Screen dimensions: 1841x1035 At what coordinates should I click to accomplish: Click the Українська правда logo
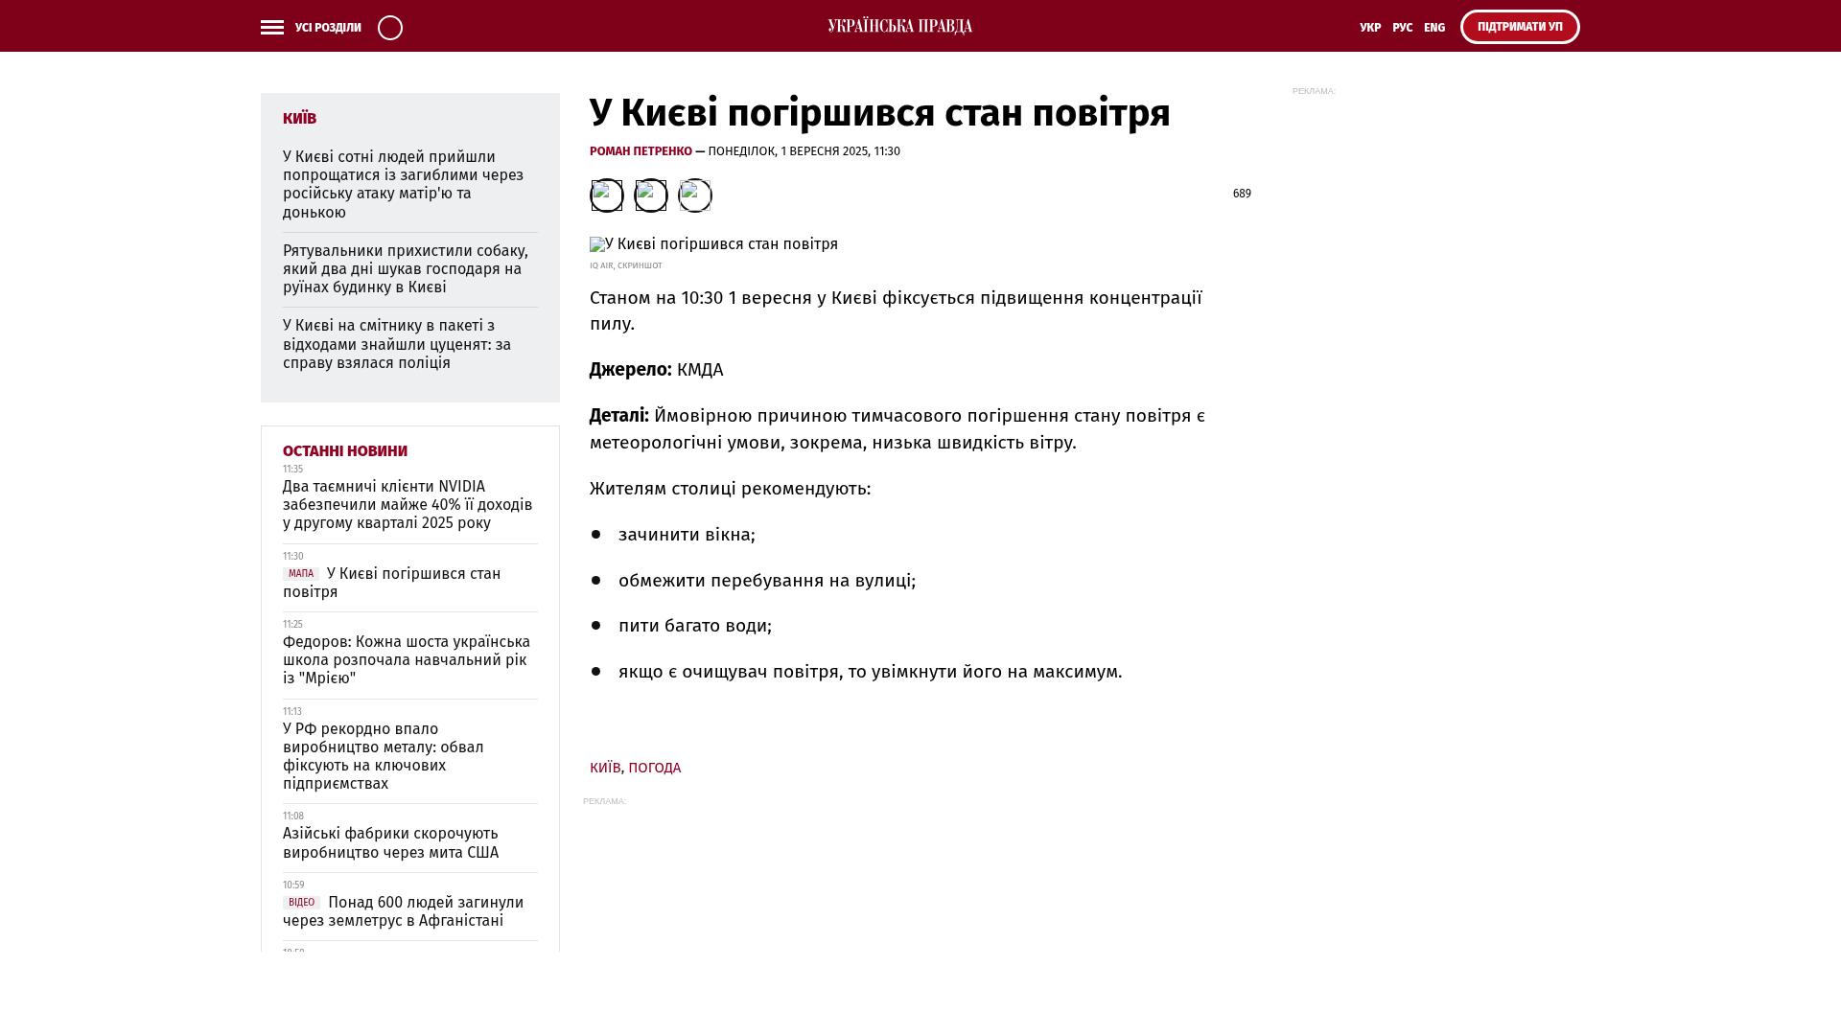(x=899, y=27)
